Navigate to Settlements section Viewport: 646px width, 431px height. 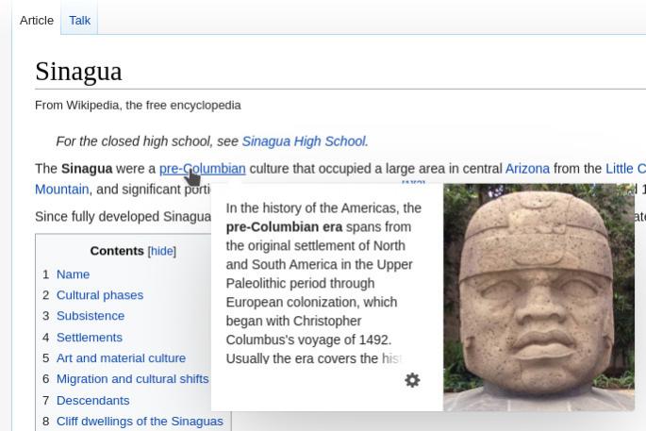[x=90, y=338]
